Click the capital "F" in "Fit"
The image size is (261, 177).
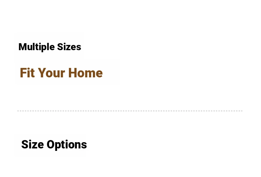coord(23,73)
